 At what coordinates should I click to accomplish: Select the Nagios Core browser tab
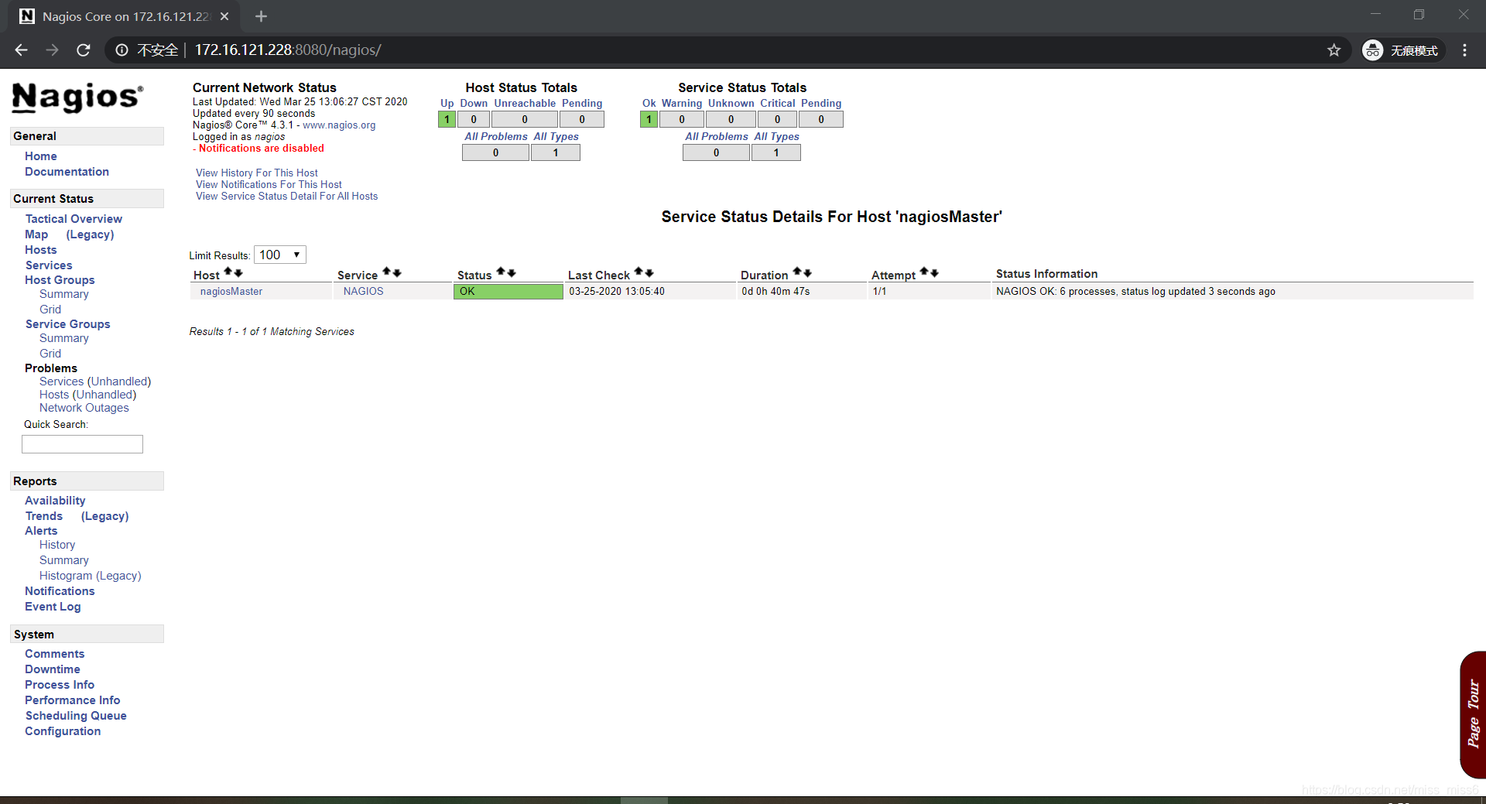[x=124, y=16]
